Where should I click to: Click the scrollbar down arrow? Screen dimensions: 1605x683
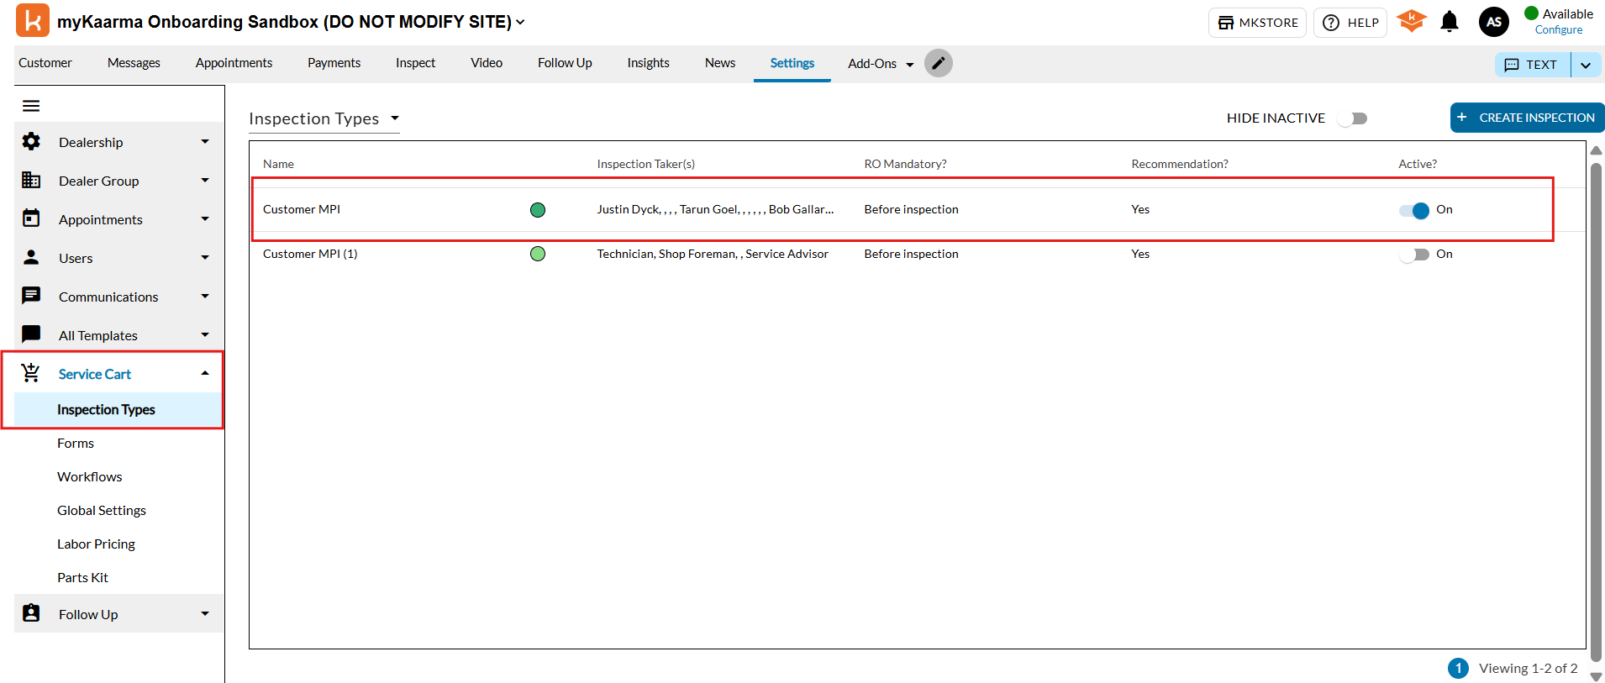[1597, 676]
